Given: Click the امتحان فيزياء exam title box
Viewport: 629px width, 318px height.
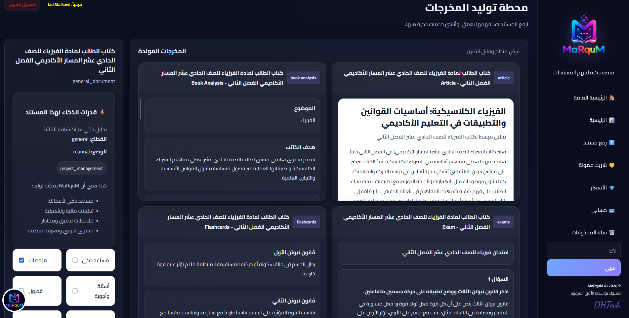Looking at the screenshot, I should (426, 254).
